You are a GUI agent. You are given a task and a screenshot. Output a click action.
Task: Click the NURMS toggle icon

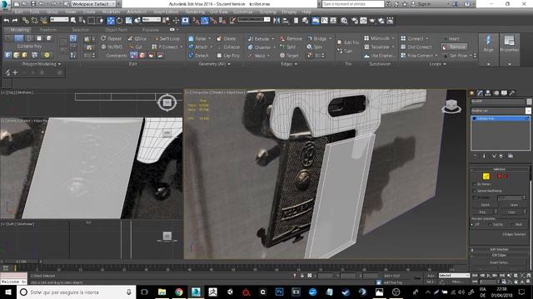click(112, 47)
